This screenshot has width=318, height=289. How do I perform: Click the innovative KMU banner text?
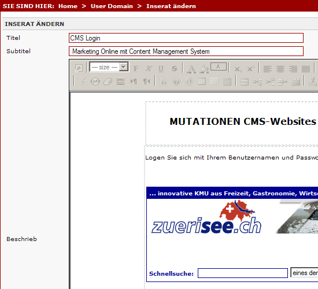click(234, 193)
